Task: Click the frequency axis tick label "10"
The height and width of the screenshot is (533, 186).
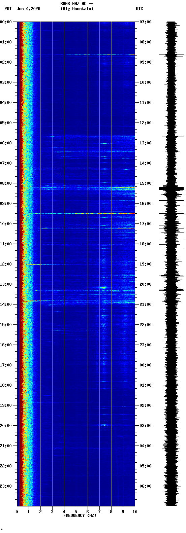Action: click(x=135, y=512)
